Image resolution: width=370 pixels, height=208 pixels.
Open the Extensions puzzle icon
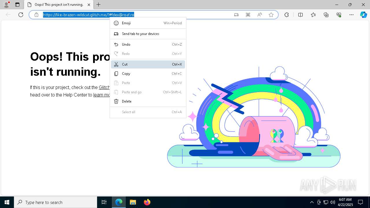(286, 15)
